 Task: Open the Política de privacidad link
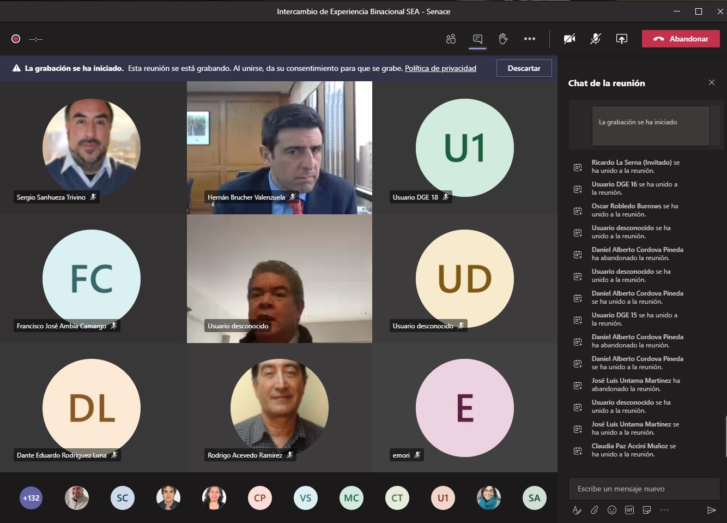(x=440, y=68)
